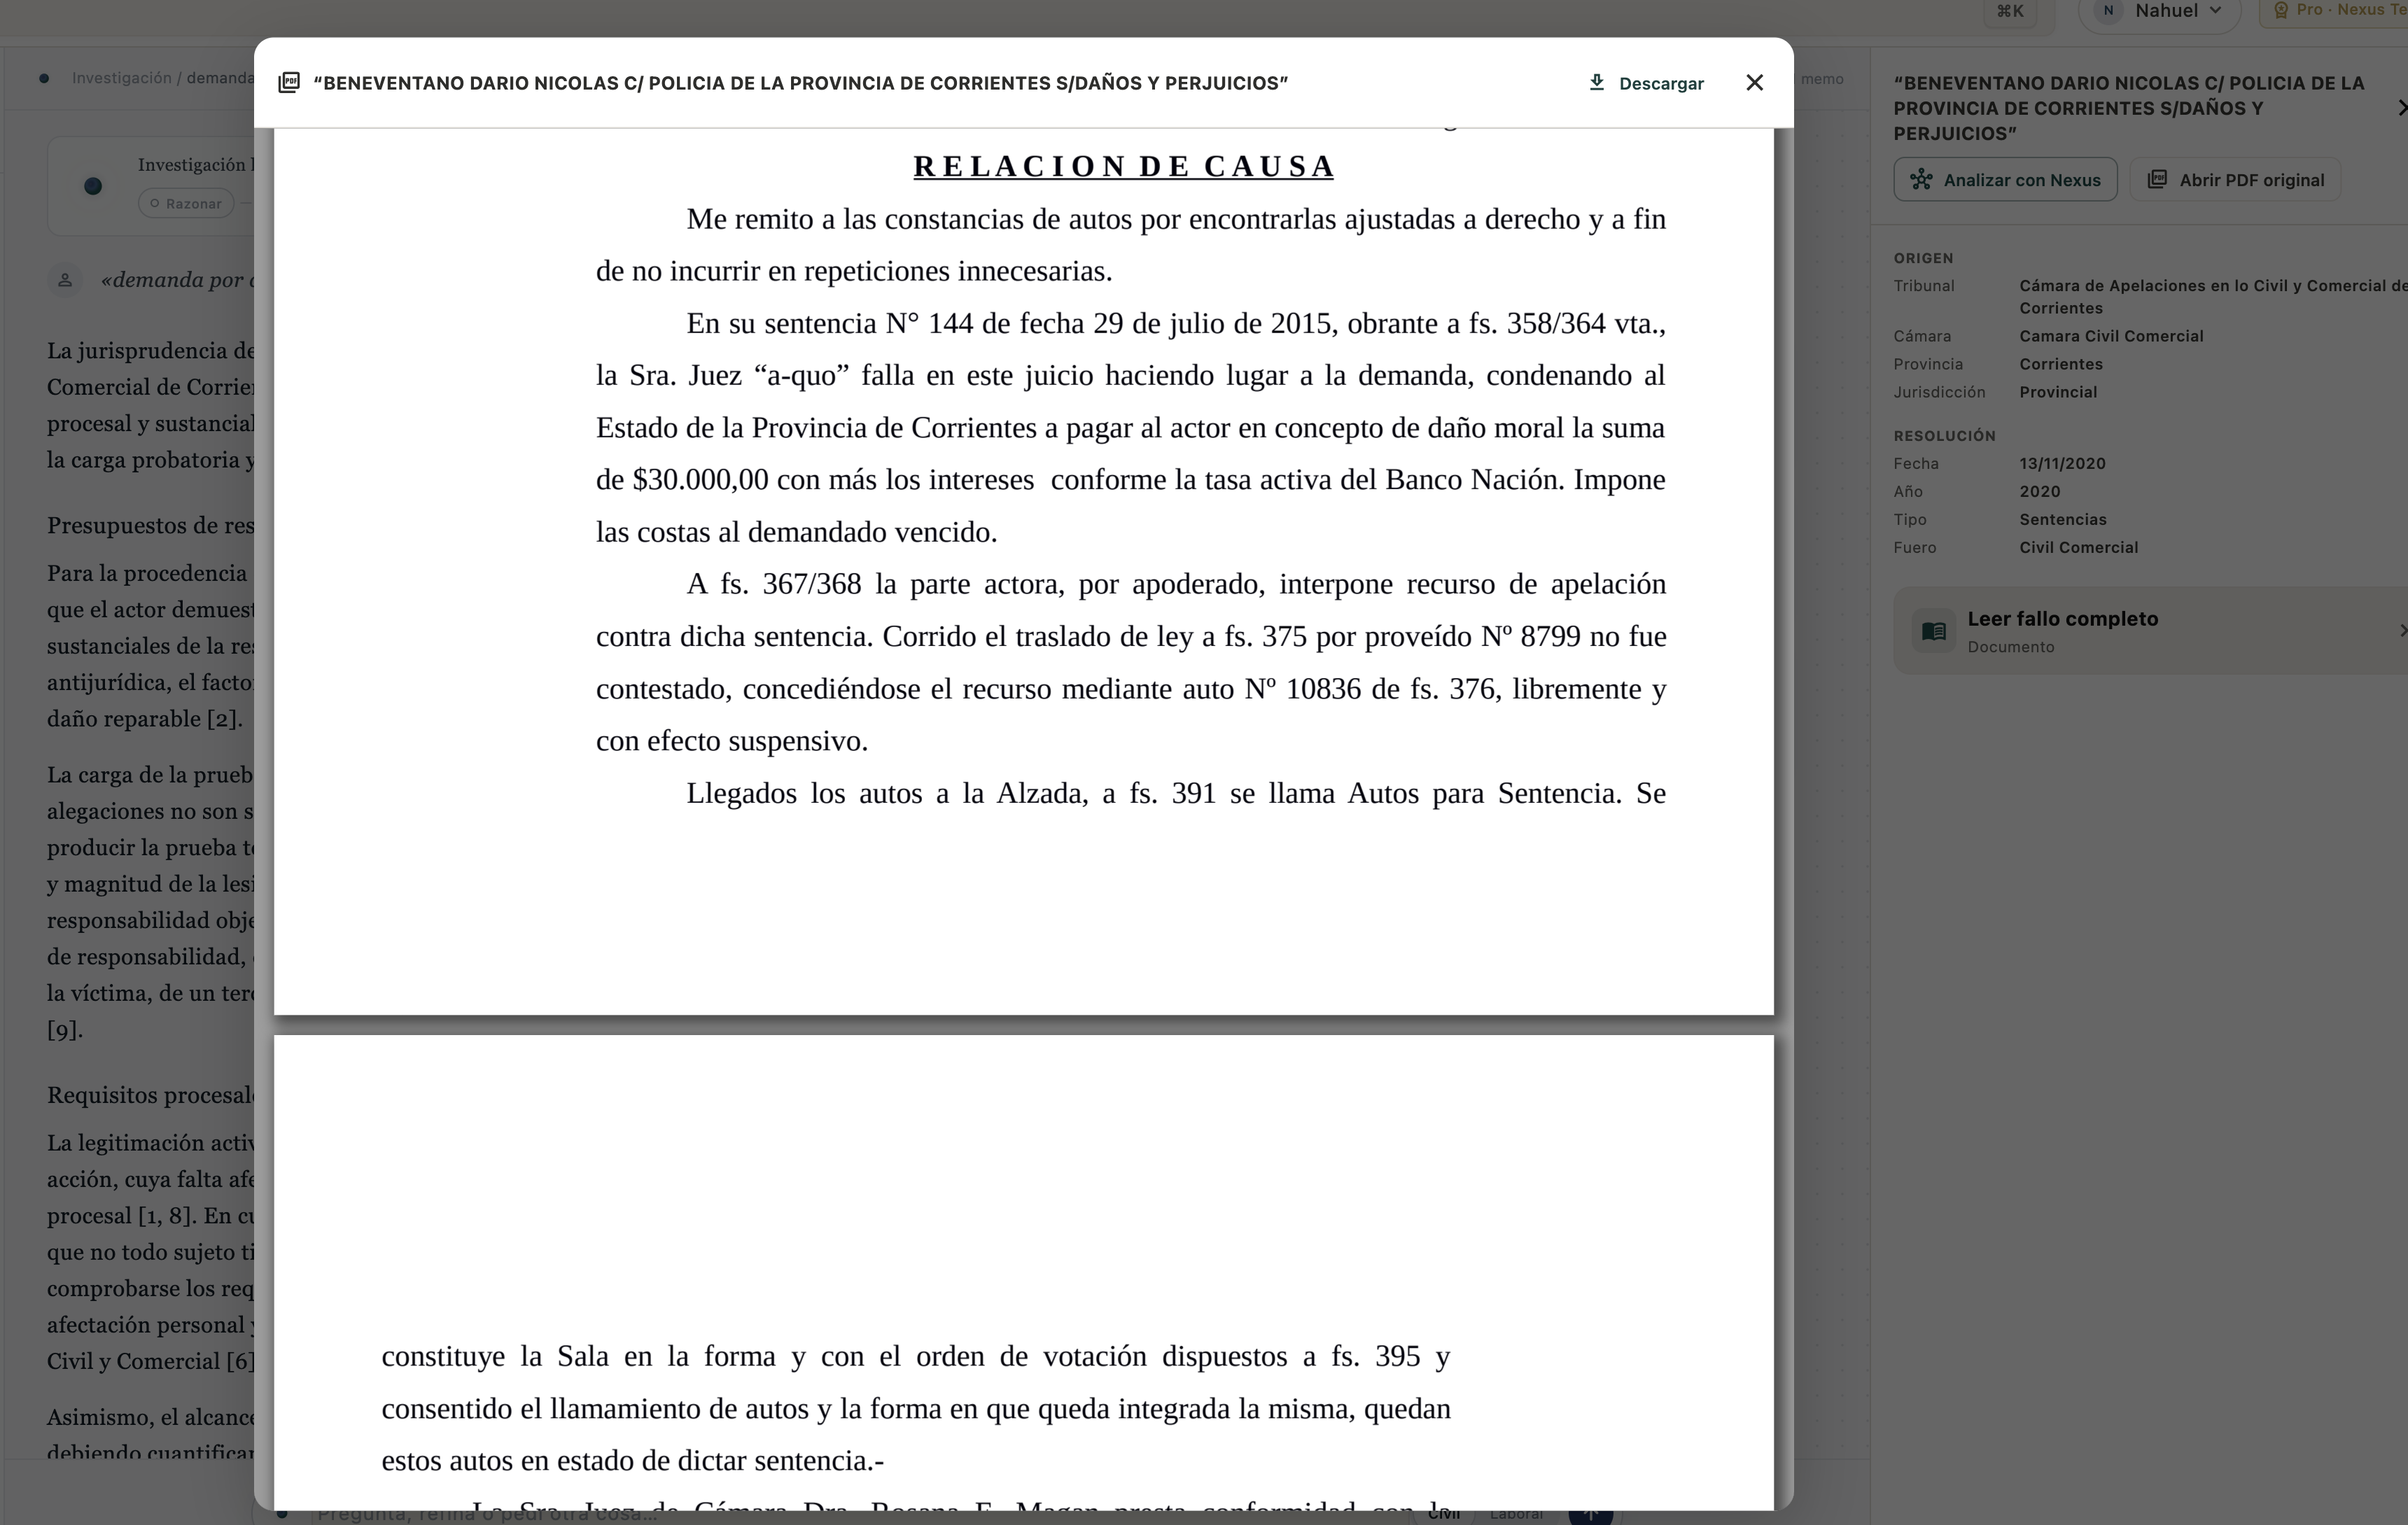Click the Cámara value Camara Civil Comercial
Image resolution: width=2408 pixels, height=1525 pixels.
coord(2111,336)
